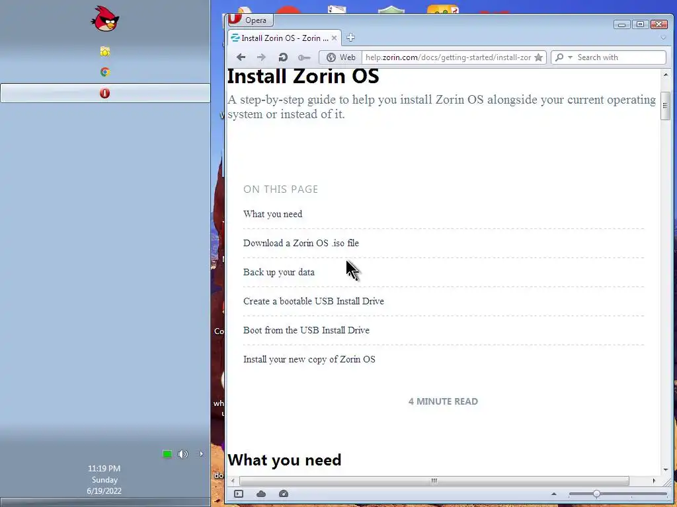Go forward to the next page

(261, 57)
